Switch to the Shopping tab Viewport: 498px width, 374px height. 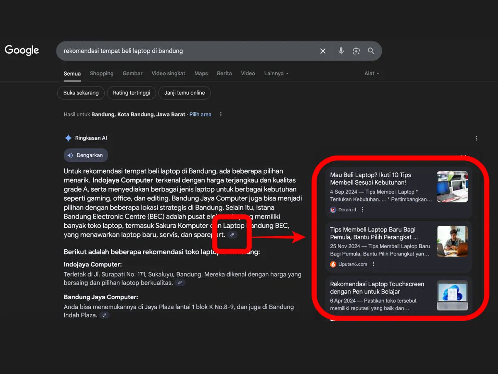point(102,74)
